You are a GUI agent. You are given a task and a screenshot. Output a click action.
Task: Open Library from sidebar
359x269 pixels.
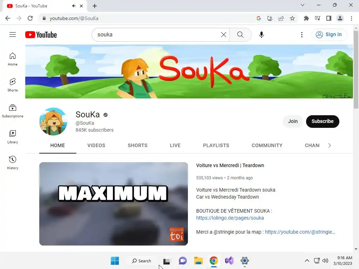[13, 137]
